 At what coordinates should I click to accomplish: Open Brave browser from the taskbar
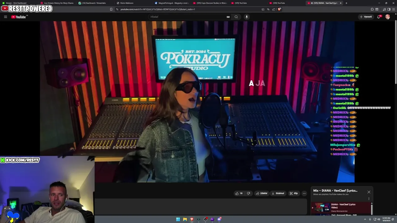192,219
